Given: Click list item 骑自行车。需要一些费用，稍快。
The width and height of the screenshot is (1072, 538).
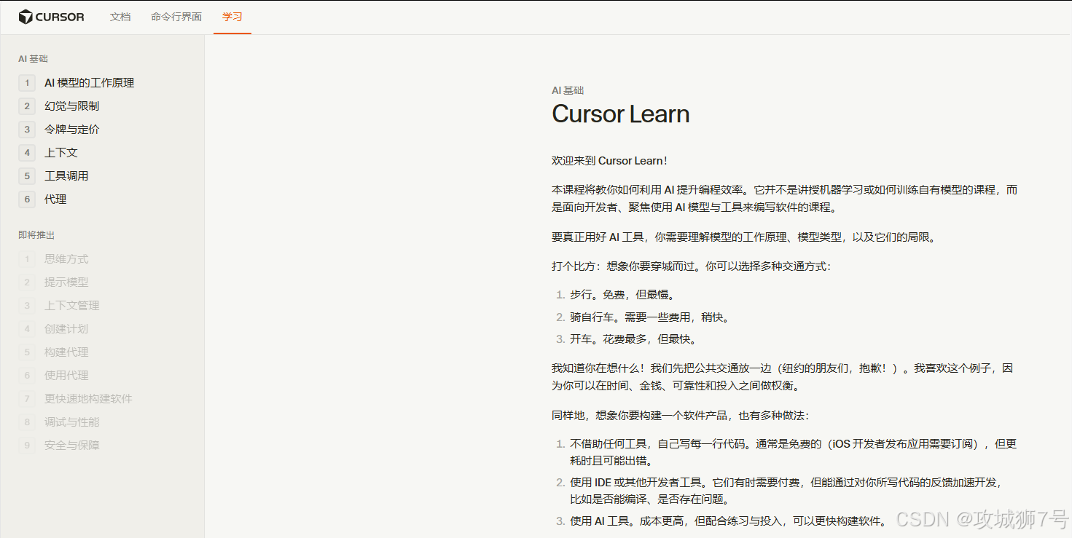Looking at the screenshot, I should 649,317.
